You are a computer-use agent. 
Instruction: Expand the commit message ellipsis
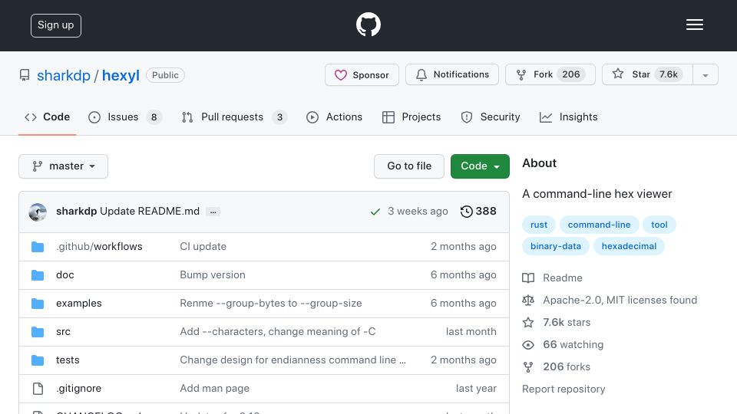(213, 212)
